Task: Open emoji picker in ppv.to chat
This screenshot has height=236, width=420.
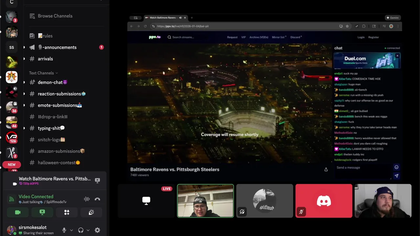Action: [396, 167]
